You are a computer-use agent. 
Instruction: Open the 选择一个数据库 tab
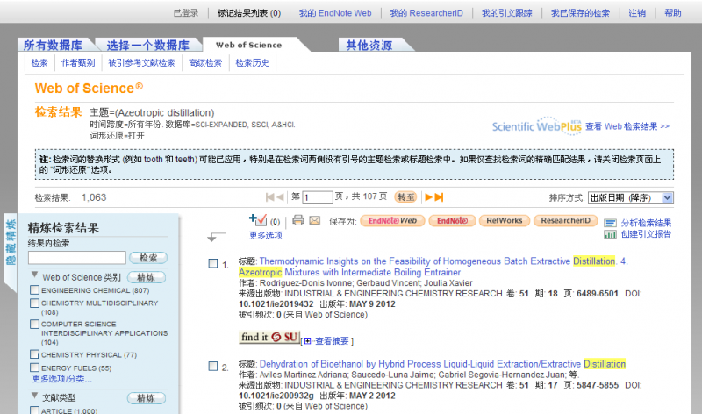[x=147, y=46]
